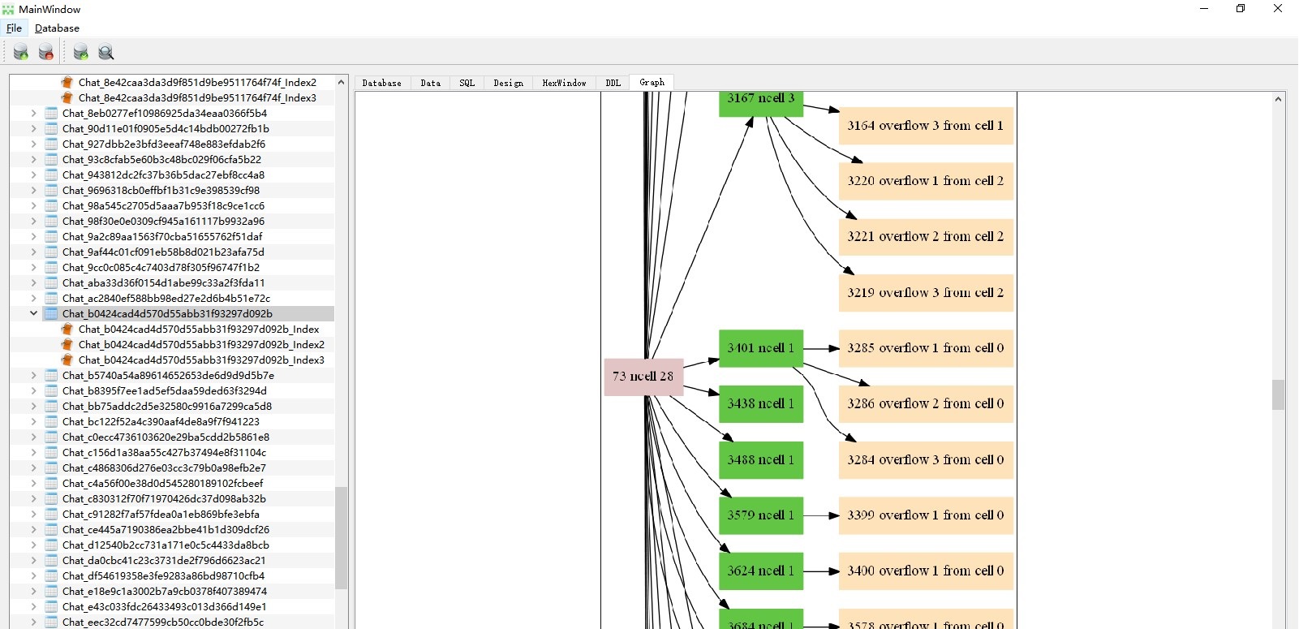The width and height of the screenshot is (1299, 629).
Task: Click the close database icon with red minus
Action: pyautogui.click(x=46, y=53)
